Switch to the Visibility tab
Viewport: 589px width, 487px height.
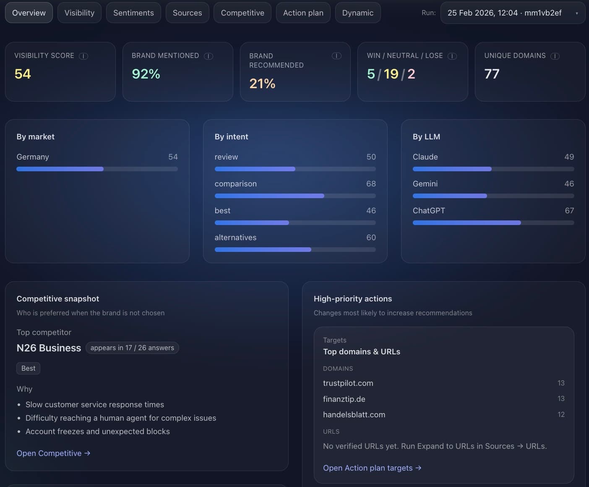(79, 13)
